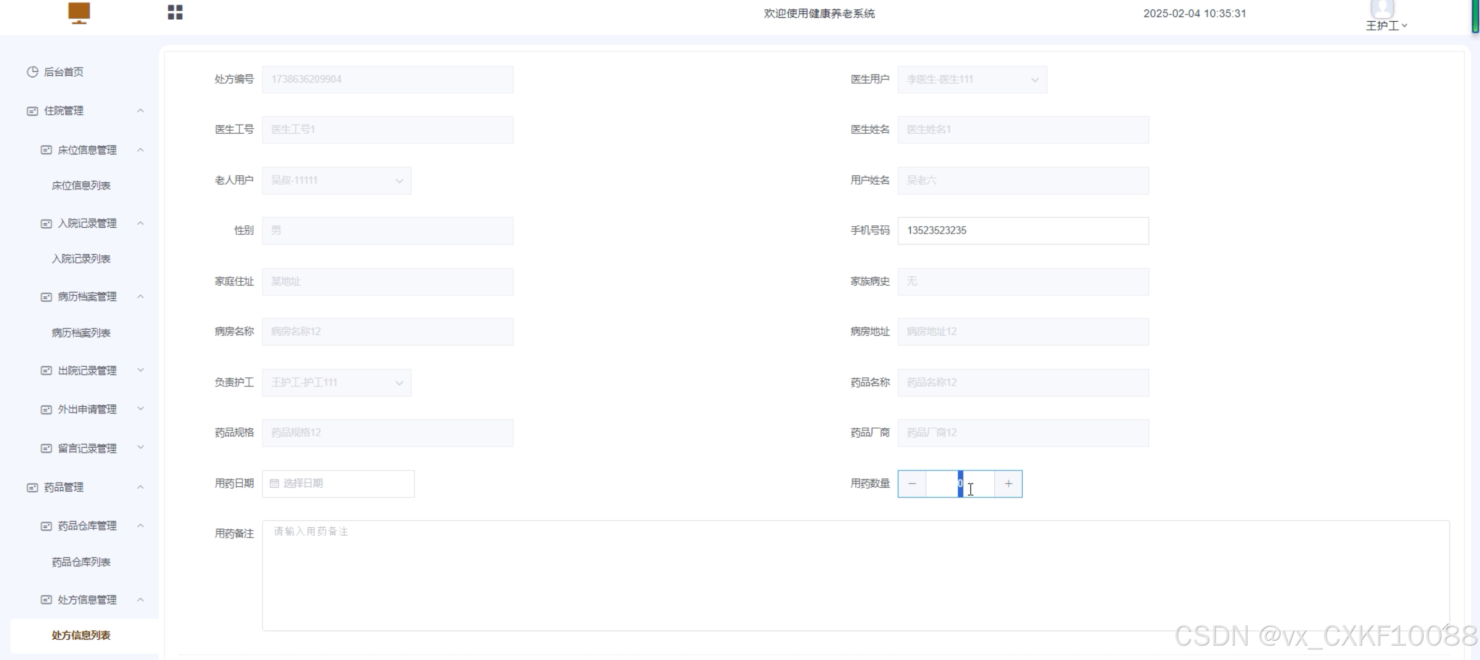
Task: Open the 医生用户 dropdown
Action: [x=972, y=79]
